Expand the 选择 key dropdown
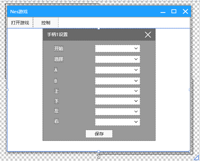This screenshot has width=200, height=161. click(118, 59)
